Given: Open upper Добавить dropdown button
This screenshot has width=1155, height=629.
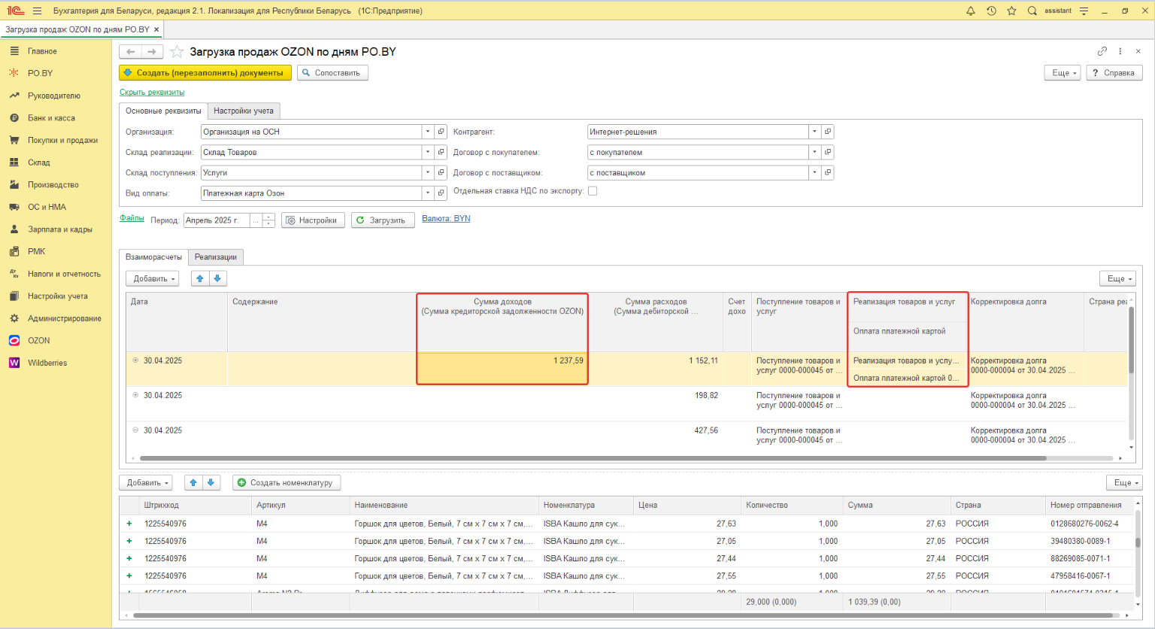Looking at the screenshot, I should tap(153, 278).
